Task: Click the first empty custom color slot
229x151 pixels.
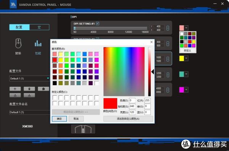Action: tap(55, 97)
